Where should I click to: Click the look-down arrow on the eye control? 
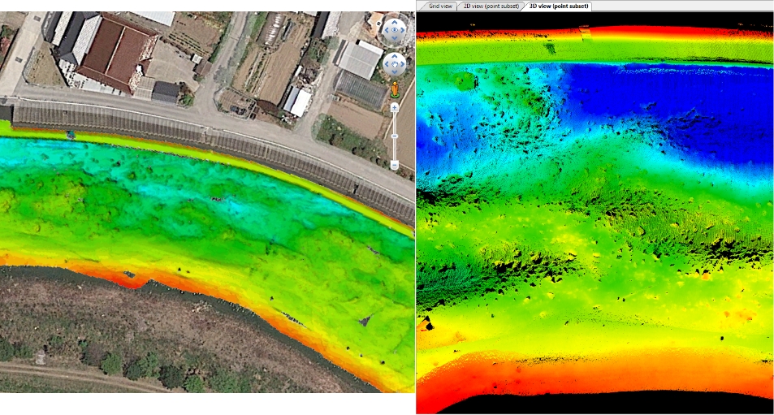pos(395,38)
